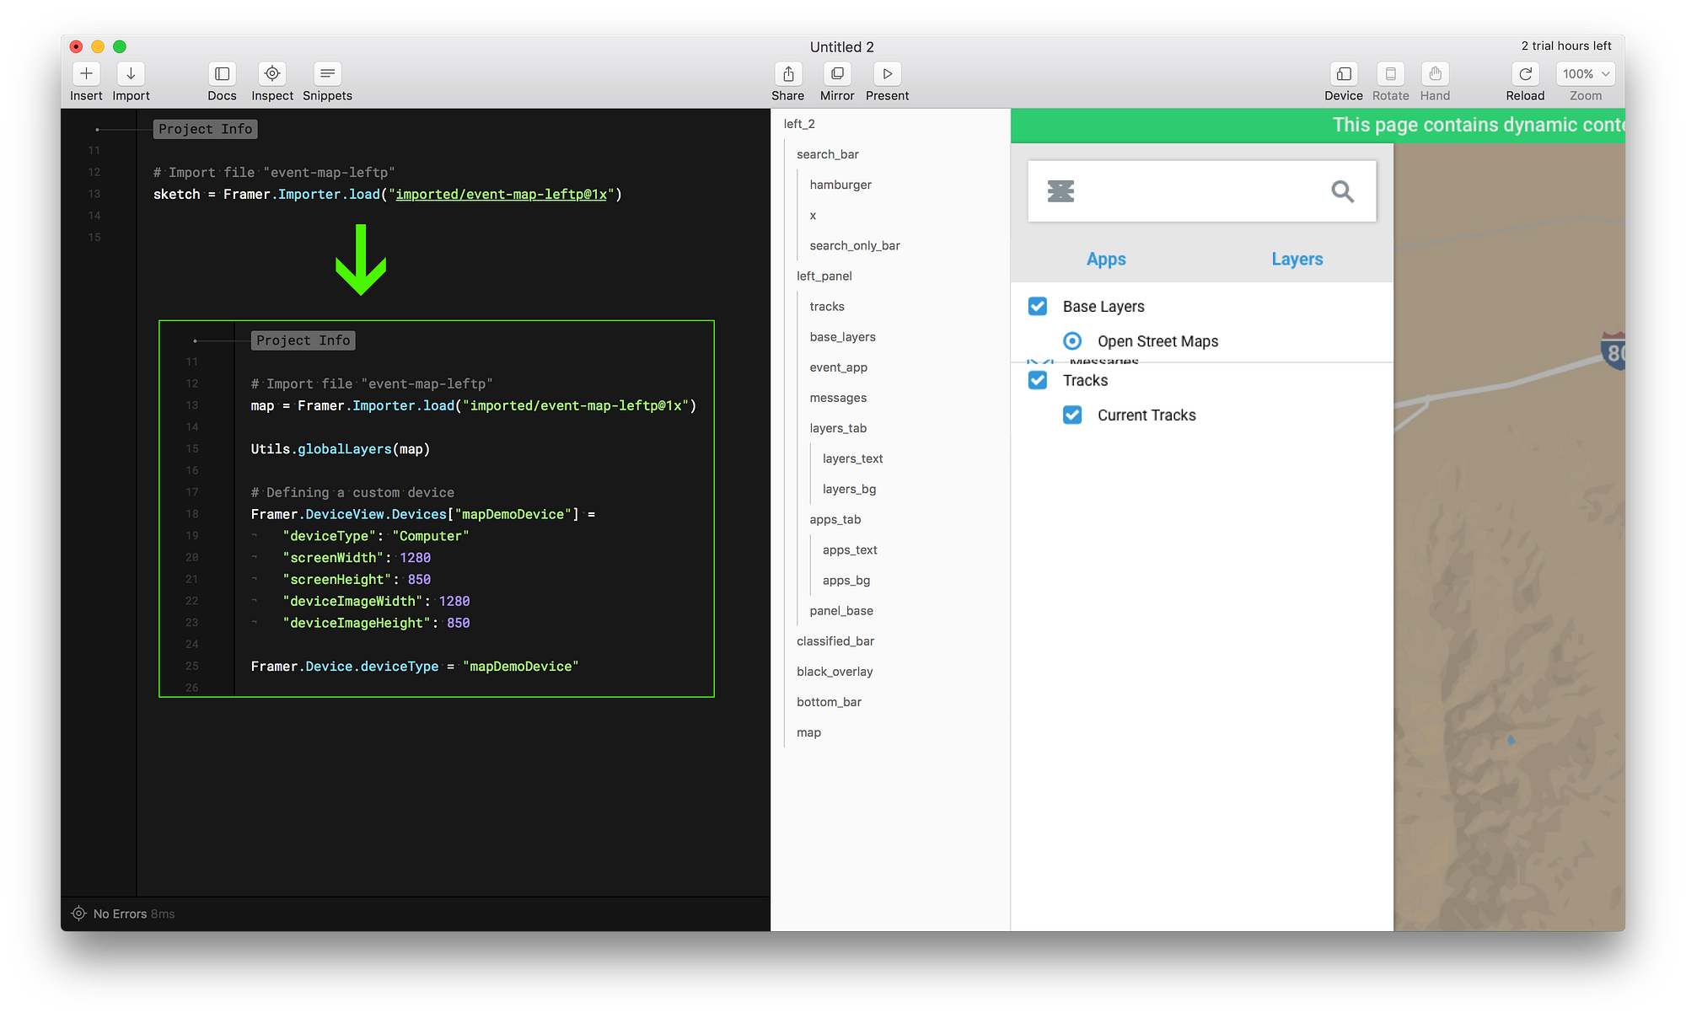
Task: Open the imported/event-map-leftp@1x link
Action: point(501,195)
